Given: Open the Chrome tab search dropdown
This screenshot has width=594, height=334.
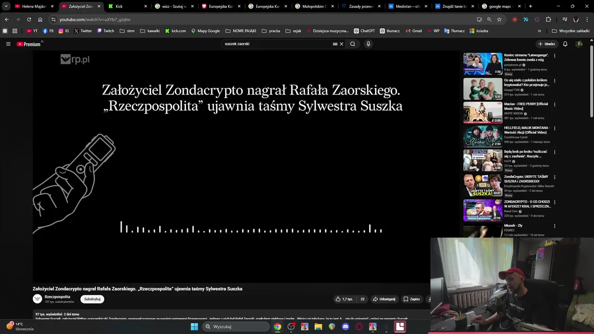Looking at the screenshot, I should 6,6.
